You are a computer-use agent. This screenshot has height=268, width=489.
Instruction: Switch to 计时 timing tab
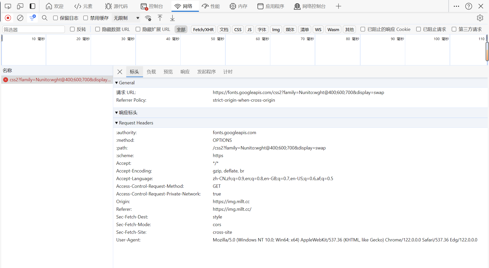tap(228, 72)
